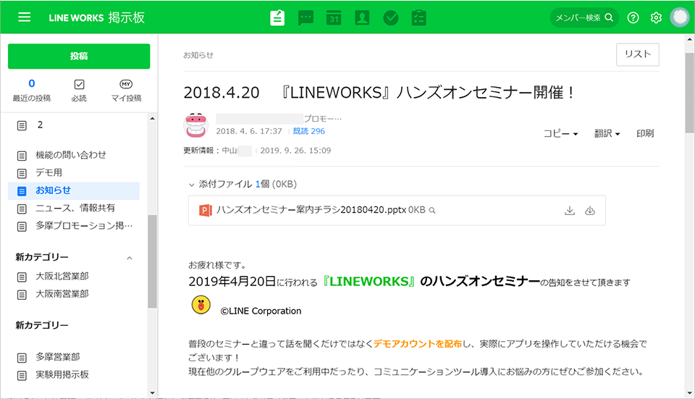
Task: Preview attachment with magnifier icon
Action: (431, 211)
